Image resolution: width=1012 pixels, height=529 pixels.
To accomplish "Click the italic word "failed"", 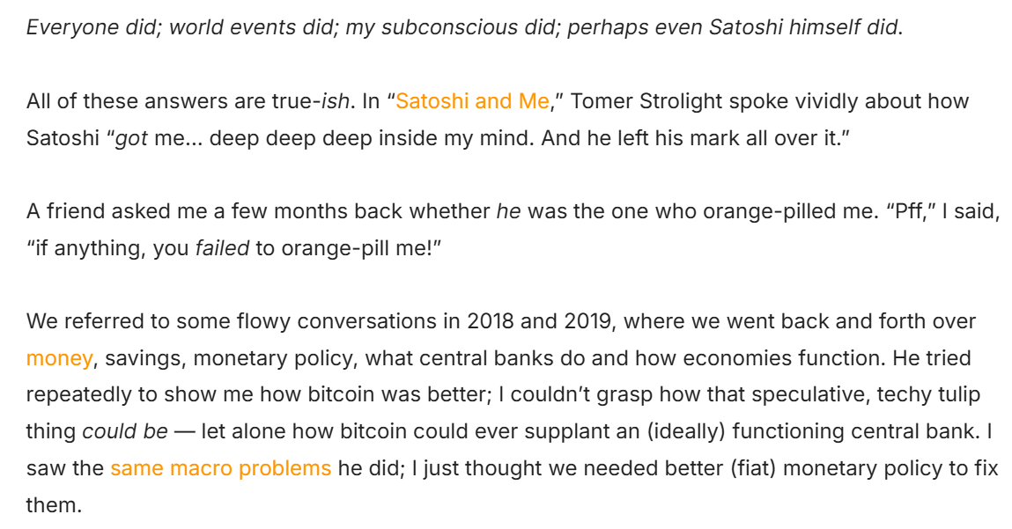I will click(222, 247).
